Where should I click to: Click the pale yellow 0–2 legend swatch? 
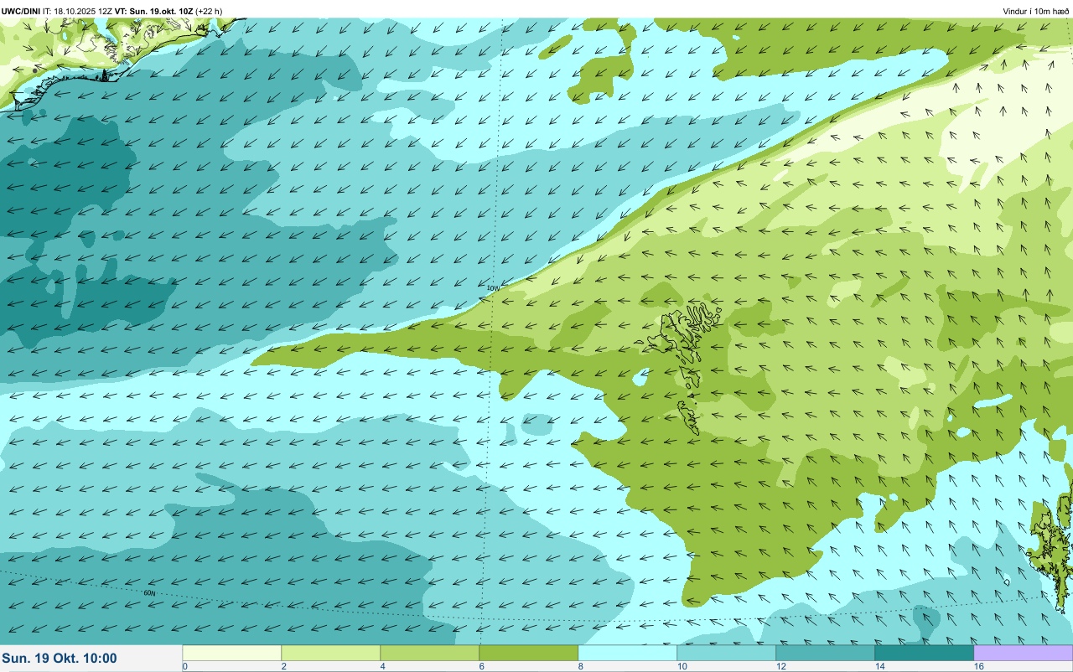(231, 653)
